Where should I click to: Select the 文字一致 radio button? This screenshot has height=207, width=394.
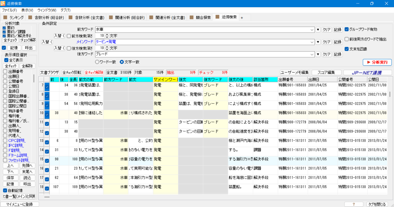122,62
